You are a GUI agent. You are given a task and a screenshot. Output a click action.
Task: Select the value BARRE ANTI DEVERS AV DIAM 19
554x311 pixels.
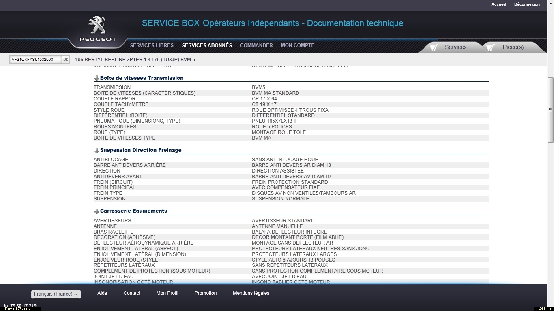click(291, 177)
